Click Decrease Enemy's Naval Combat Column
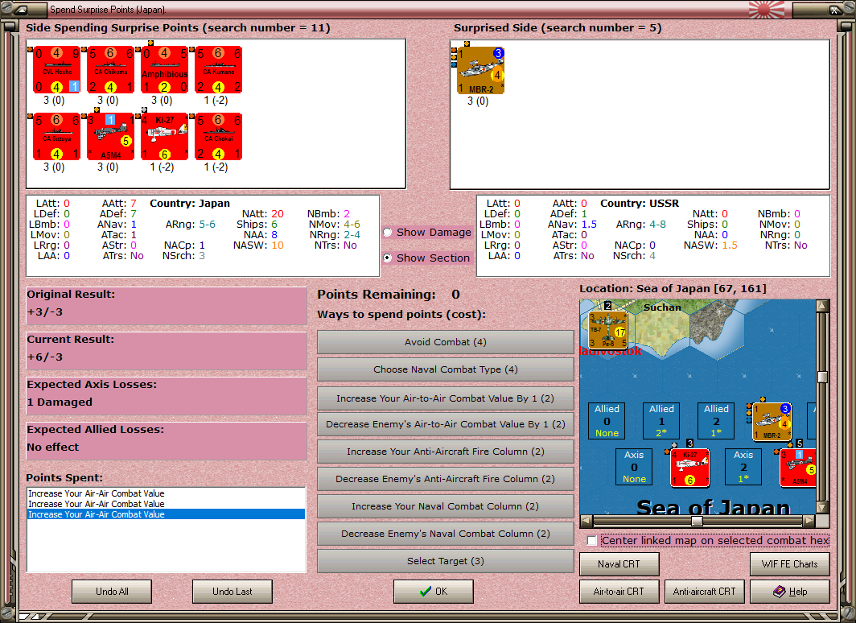Screen dimensions: 856x623 (x=446, y=534)
